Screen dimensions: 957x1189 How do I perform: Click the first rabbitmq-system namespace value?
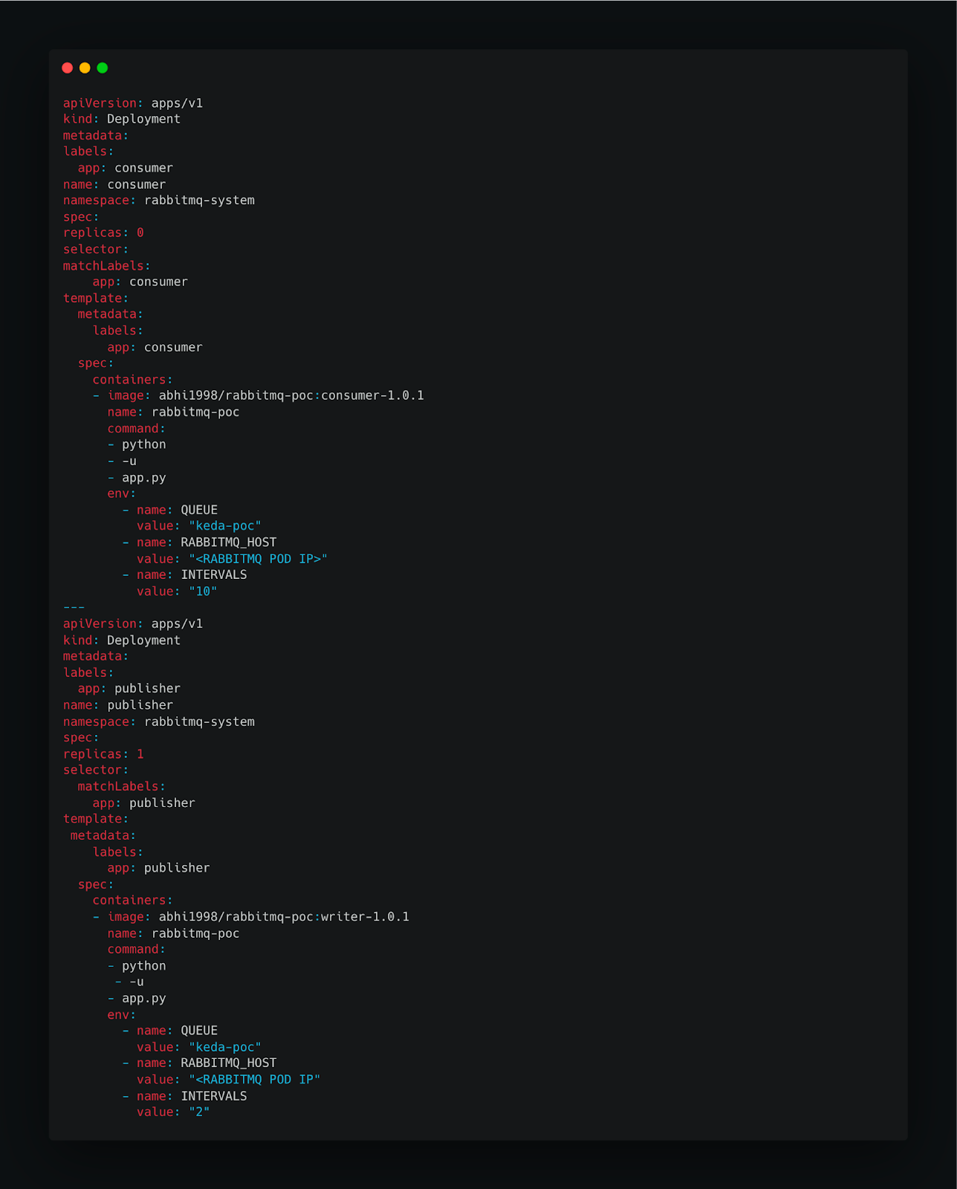point(199,201)
